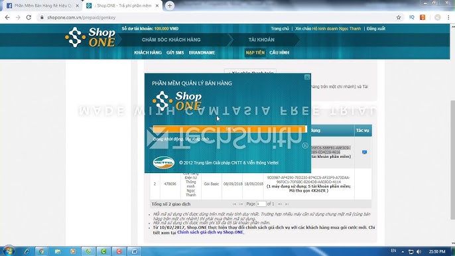Go to KHÁCH HÀNG submenu

[148, 52]
